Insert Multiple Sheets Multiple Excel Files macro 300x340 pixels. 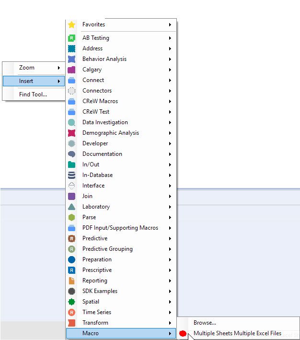(238, 333)
